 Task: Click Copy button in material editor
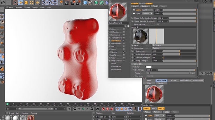pyautogui.click(x=155, y=6)
